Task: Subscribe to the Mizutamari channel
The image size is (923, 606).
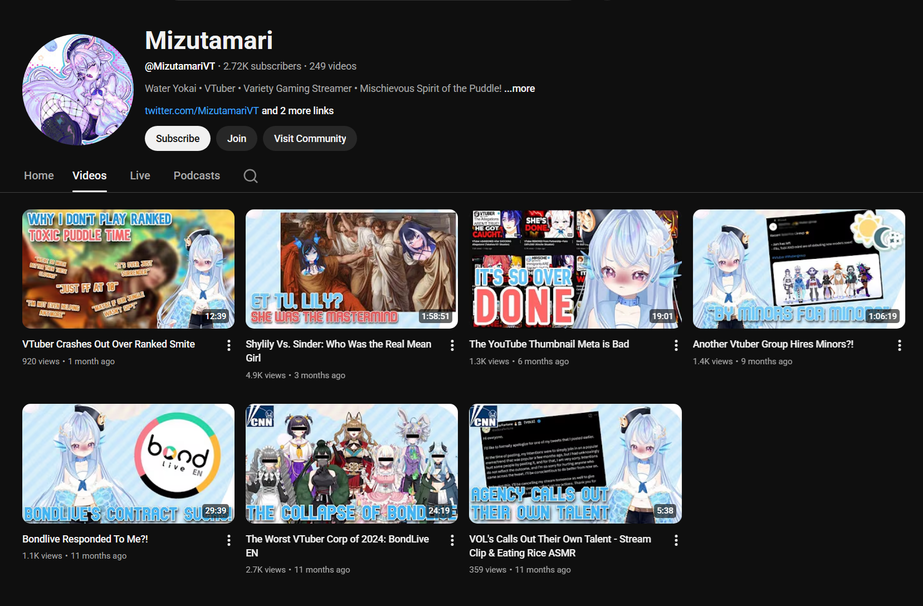Action: [x=178, y=139]
